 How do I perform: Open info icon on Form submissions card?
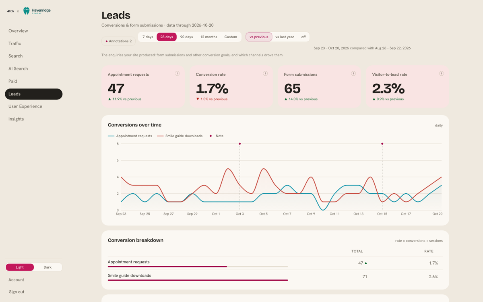click(353, 74)
